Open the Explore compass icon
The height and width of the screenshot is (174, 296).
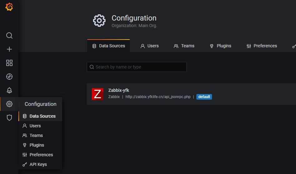tap(9, 77)
